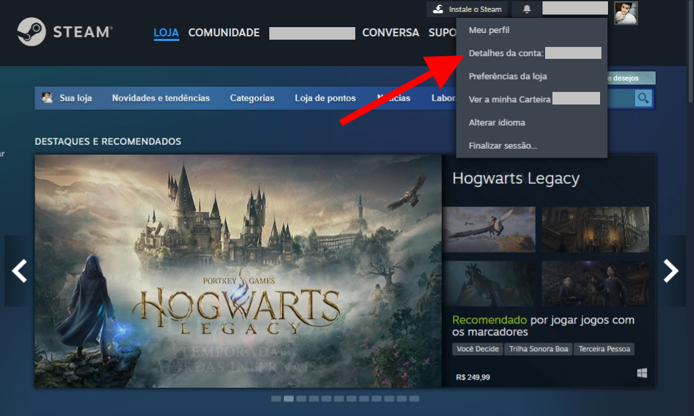View the two characters screenshot thumbnail
Screen dimensions: 694x416
[595, 283]
